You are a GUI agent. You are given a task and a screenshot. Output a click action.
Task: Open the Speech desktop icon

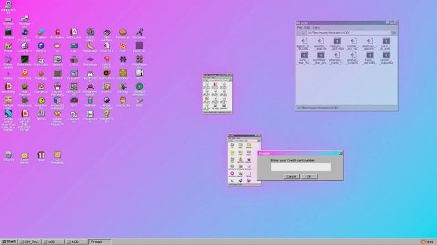[57, 61]
